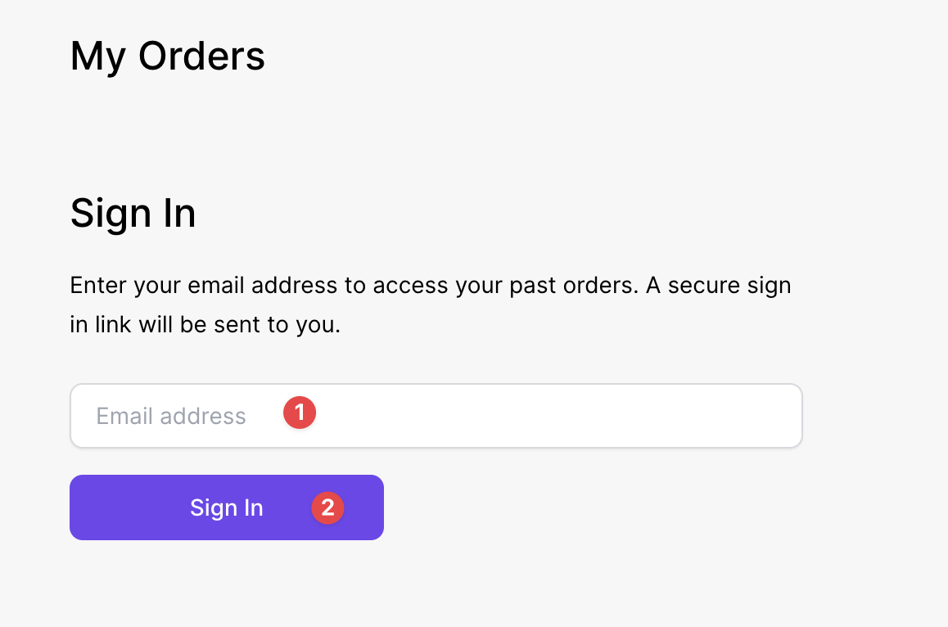The width and height of the screenshot is (948, 627).
Task: Click the Email address placeholder text
Action: coord(171,416)
